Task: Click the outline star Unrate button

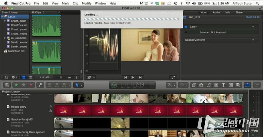Action: [x=24, y=85]
